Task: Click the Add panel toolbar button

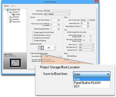Action: pos(6,6)
